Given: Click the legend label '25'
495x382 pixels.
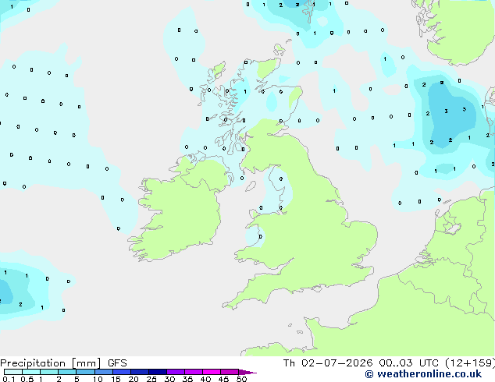Looking at the screenshot, I should pyautogui.click(x=151, y=379).
